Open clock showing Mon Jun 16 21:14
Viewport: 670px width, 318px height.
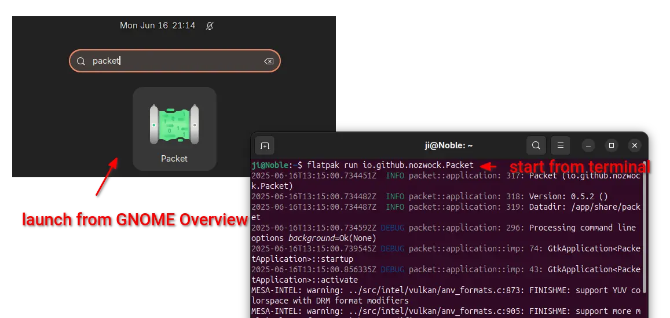click(x=158, y=25)
